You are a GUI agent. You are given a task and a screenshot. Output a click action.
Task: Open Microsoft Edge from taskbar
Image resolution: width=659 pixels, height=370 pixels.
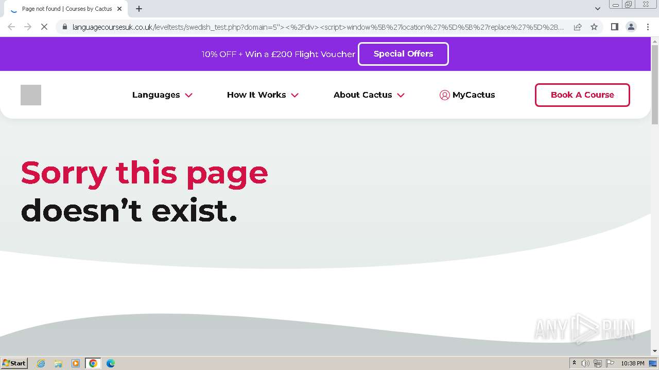(111, 363)
